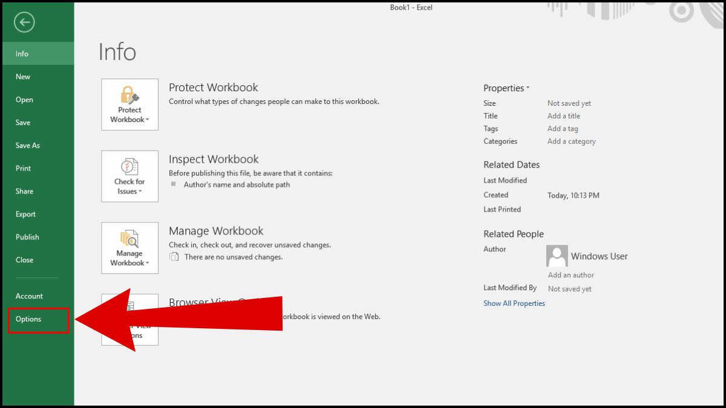Image resolution: width=726 pixels, height=408 pixels.
Task: Click the Add a category field
Action: (x=572, y=141)
